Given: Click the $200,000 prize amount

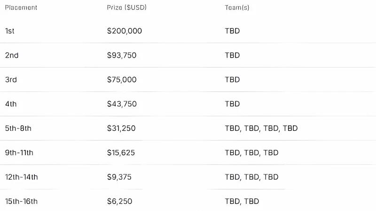Looking at the screenshot, I should (125, 31).
